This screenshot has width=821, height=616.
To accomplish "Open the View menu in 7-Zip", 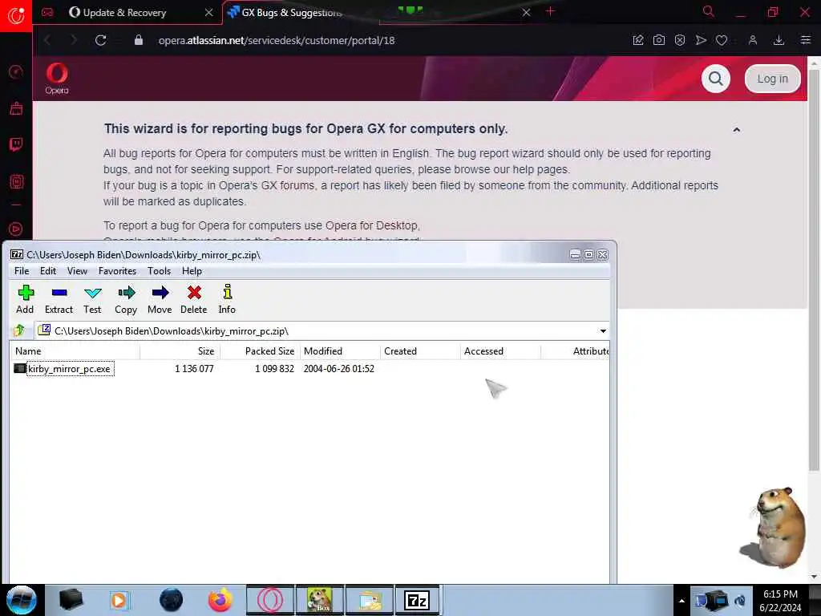I will [77, 271].
